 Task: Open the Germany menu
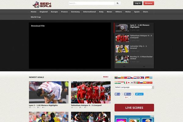[75, 12]
